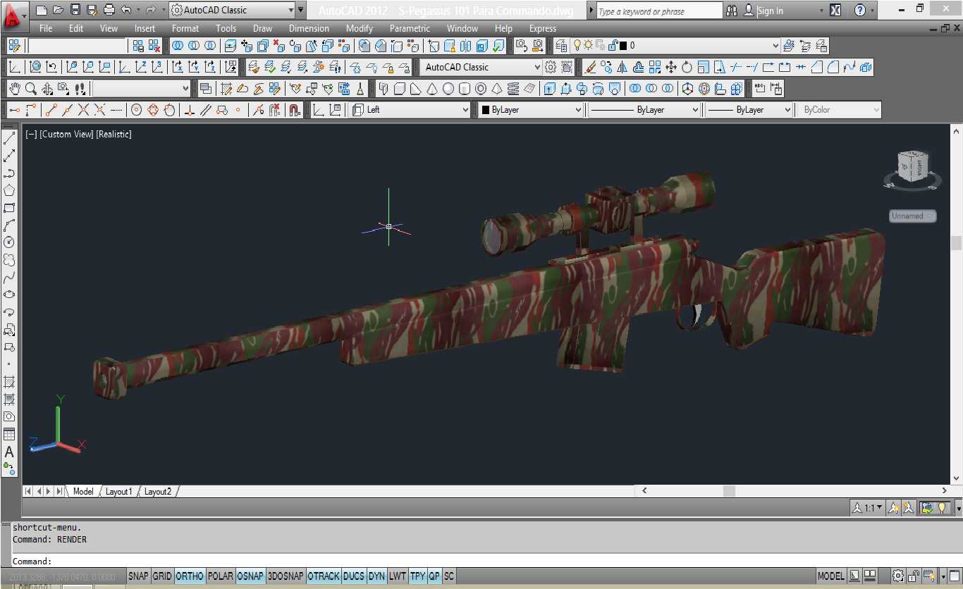
Task: Click the Cone solid modeling icon
Action: pyautogui.click(x=431, y=89)
